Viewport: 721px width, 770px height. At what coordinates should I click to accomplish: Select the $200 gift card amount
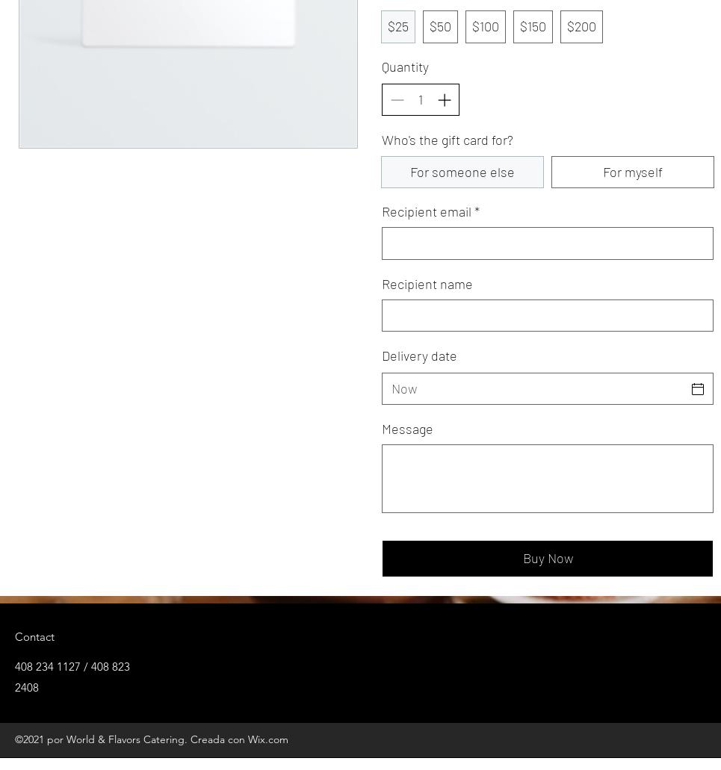pos(581,27)
